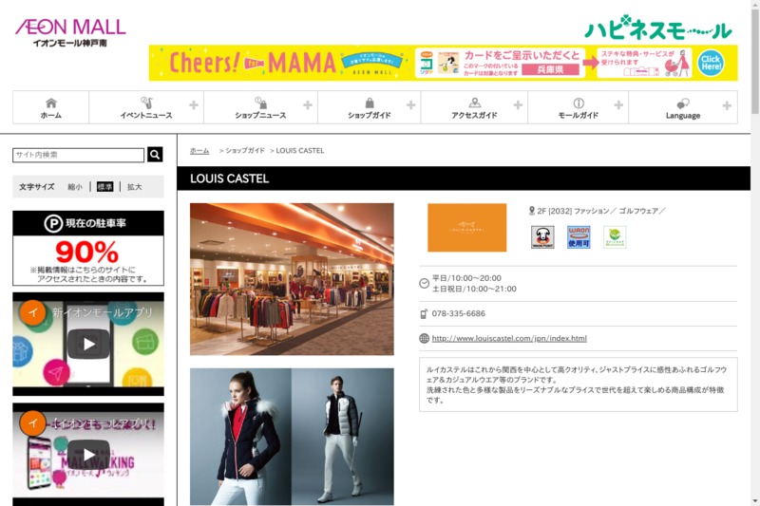Screen dimensions: 760x506
Task: Click the ショップガイド breadcrumb
Action: tap(245, 151)
